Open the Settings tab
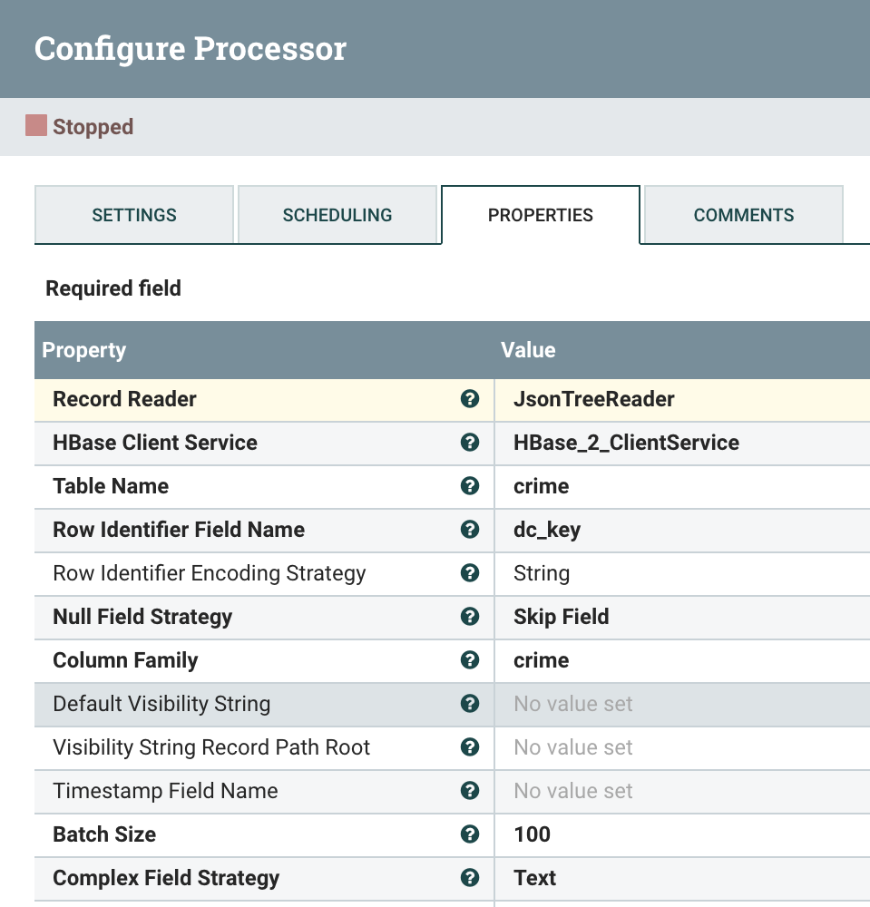Image resolution: width=870 pixels, height=907 pixels. 134,216
